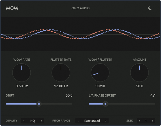Decrease the Seed value with the left arrow
This screenshot has width=161, height=126.
pos(139,121)
